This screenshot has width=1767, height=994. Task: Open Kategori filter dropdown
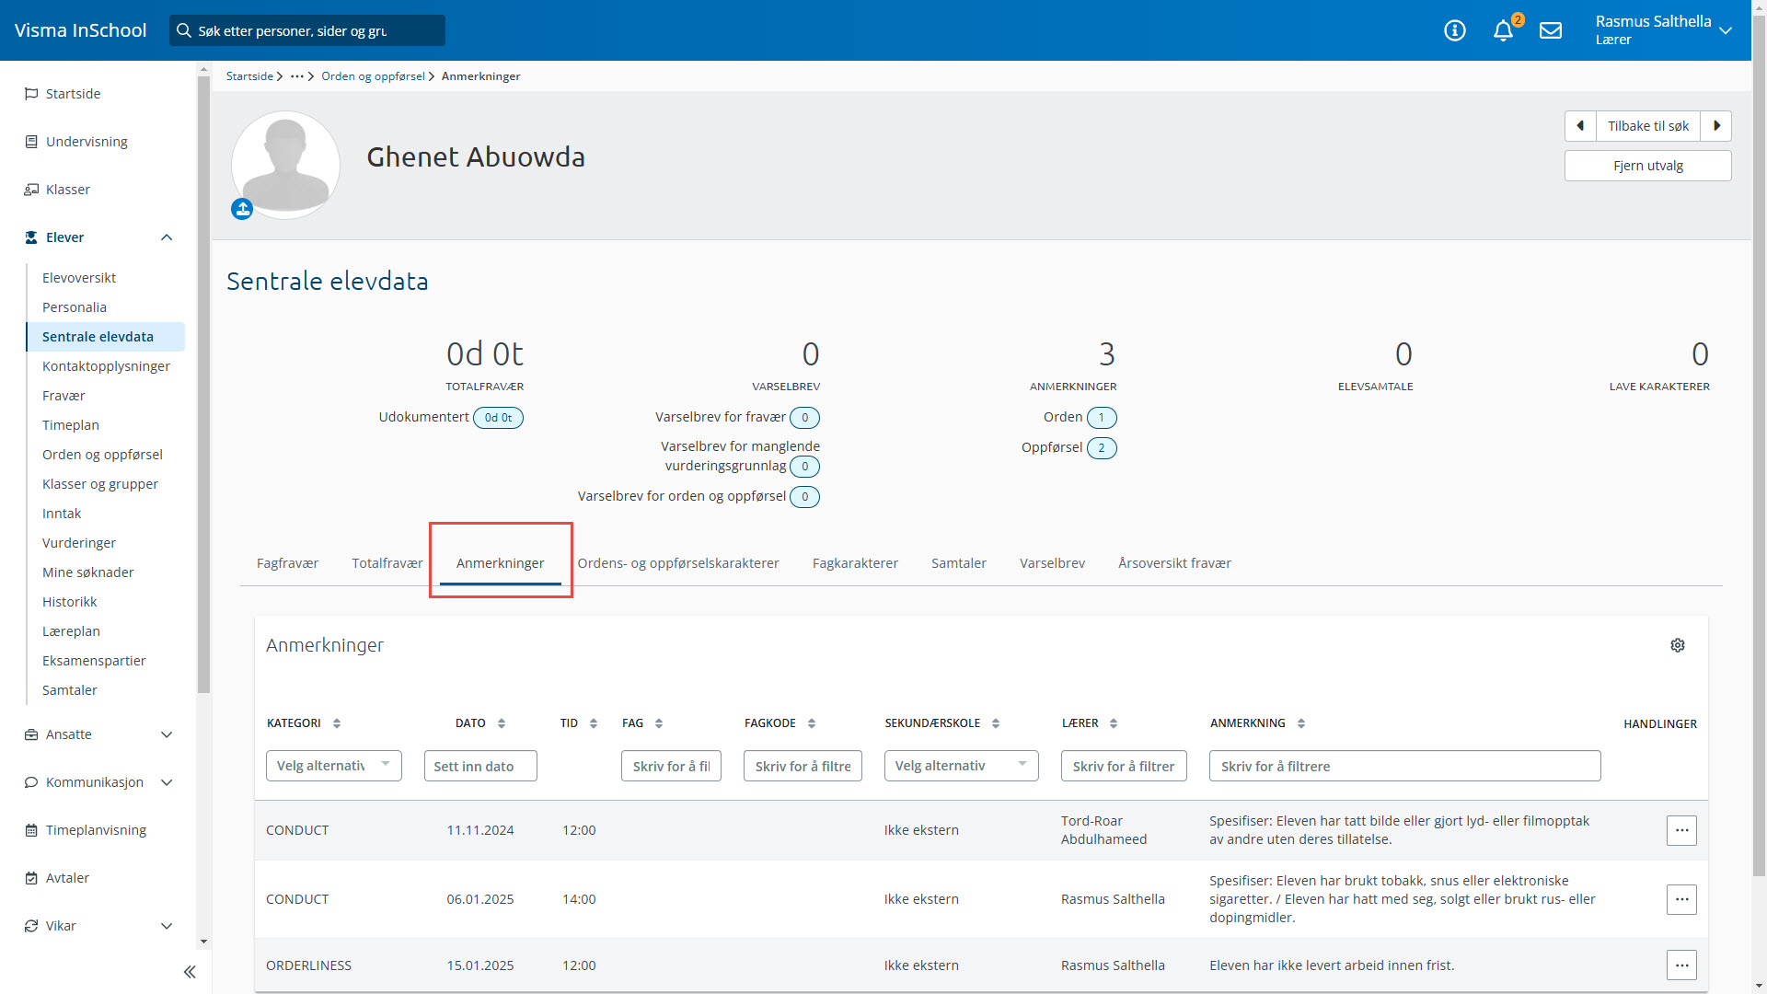point(333,766)
